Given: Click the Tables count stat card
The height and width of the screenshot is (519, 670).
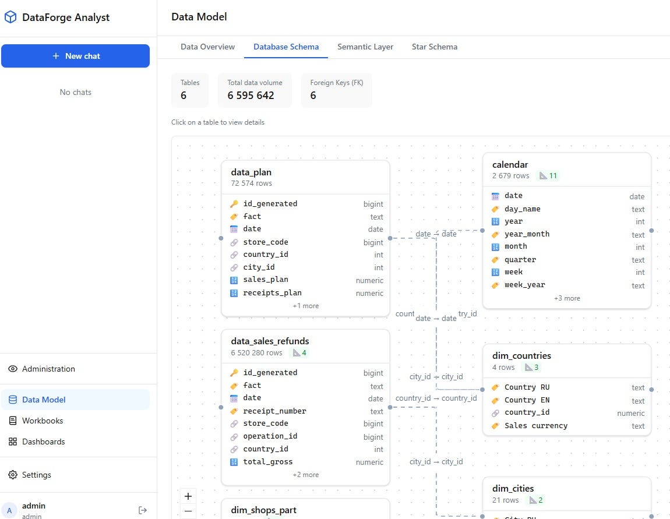Looking at the screenshot, I should click(190, 90).
